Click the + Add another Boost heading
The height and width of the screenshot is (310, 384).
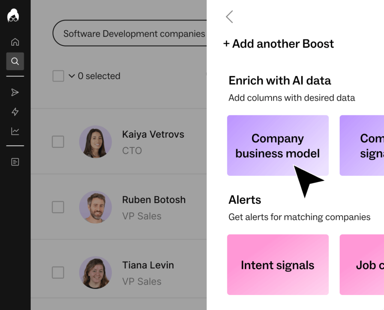click(279, 44)
